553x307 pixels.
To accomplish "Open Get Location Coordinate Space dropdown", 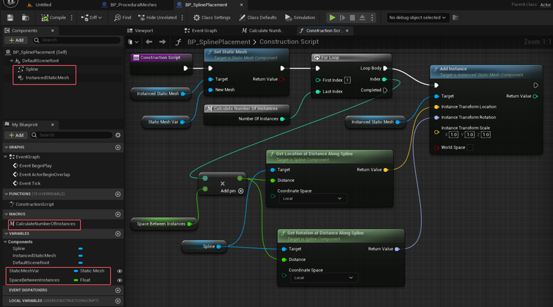I will pos(313,199).
